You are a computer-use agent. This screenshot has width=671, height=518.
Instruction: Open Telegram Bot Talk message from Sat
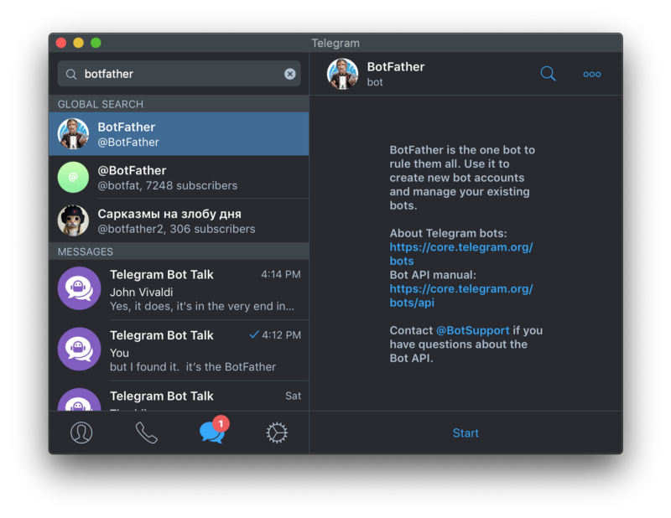[179, 396]
